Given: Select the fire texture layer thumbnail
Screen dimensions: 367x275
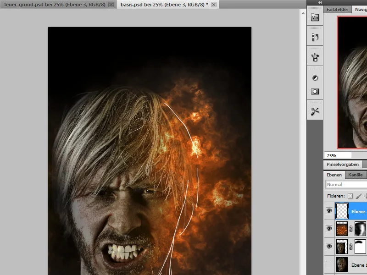Looking at the screenshot, I should (342, 229).
